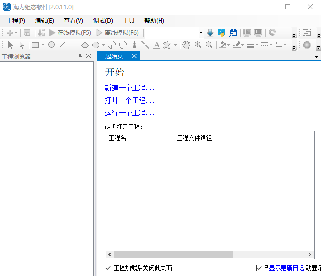This screenshot has height=276, width=321.
Task: Open the toolbar combo box dropdown
Action: 201,33
